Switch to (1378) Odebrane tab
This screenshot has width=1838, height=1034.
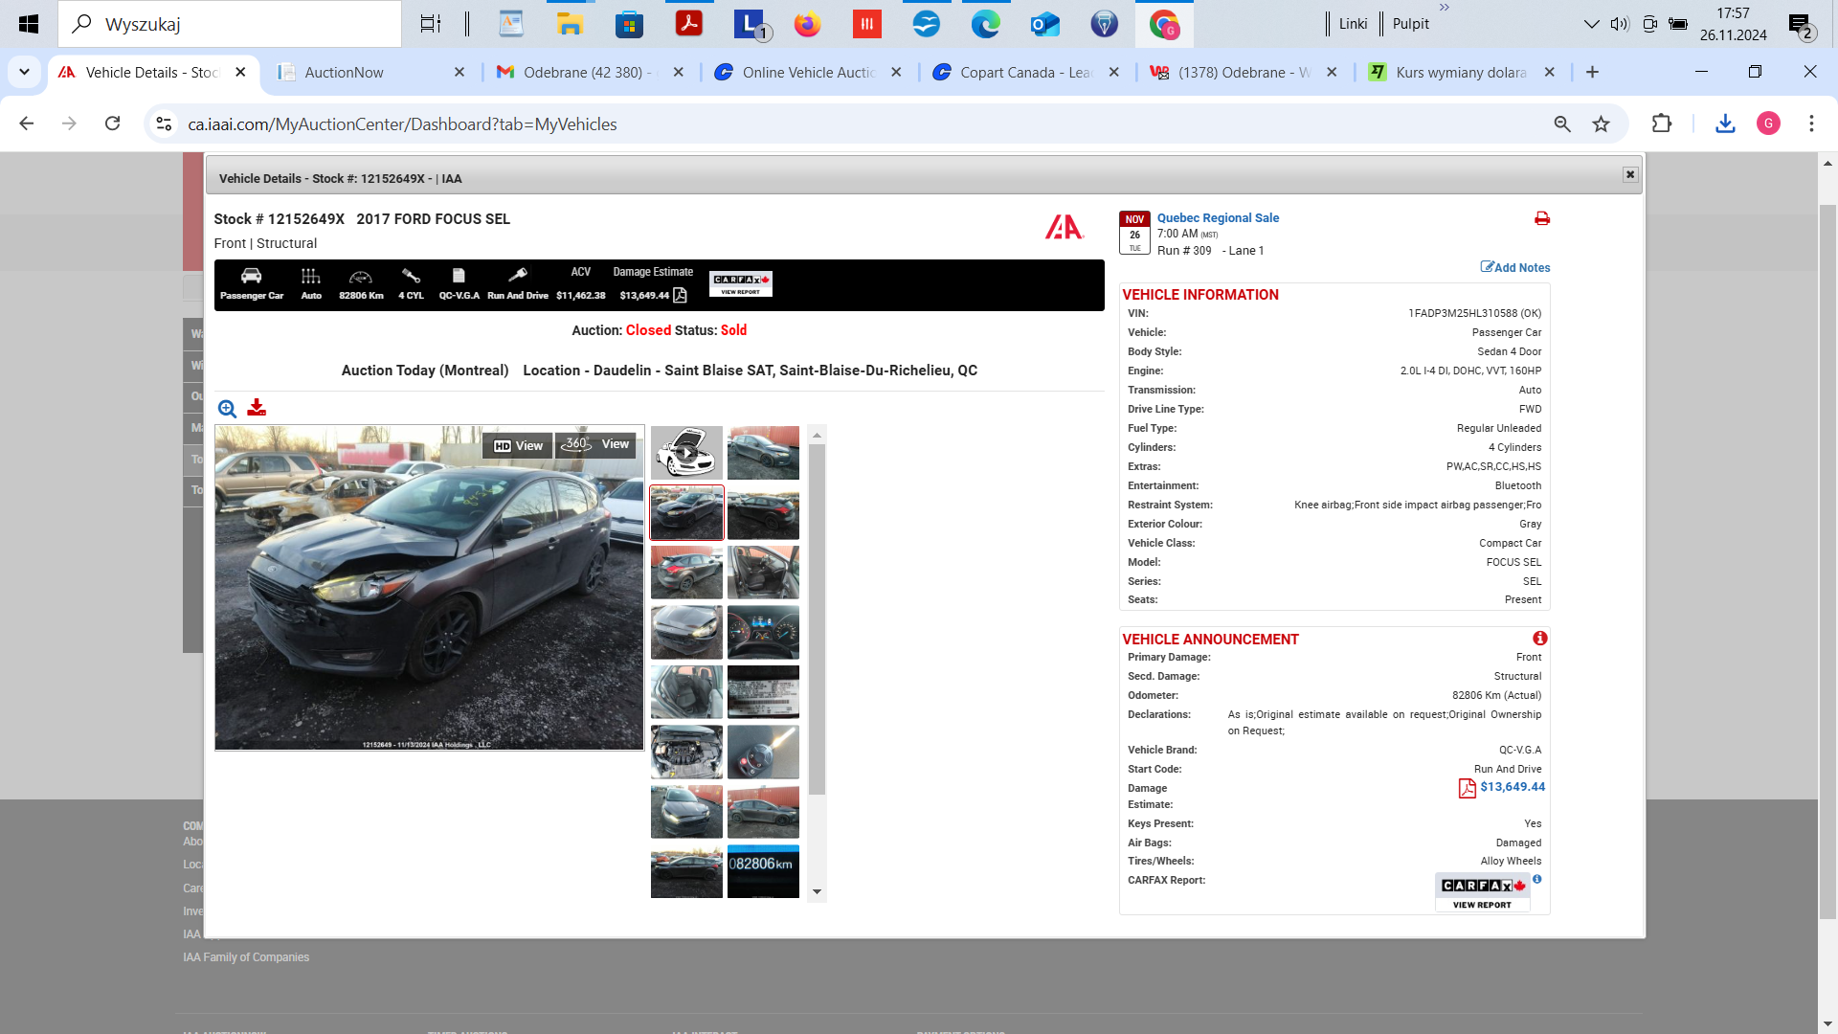1244,72
